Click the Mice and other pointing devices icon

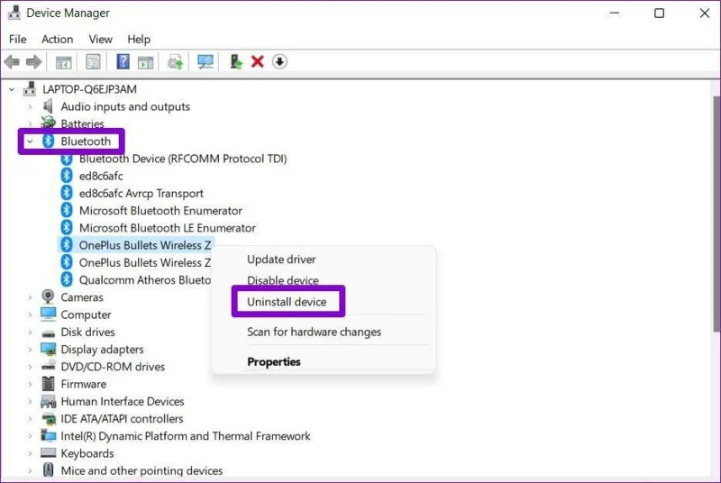click(x=48, y=470)
